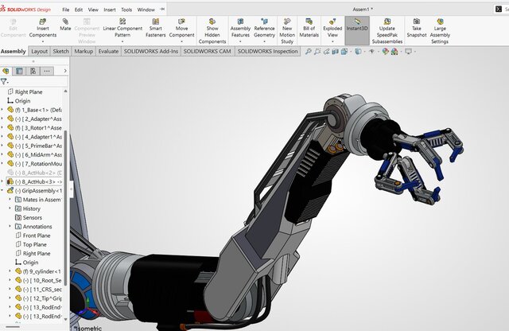The image size is (509, 331).
Task: Open dropdown arrow under Exploded View
Action: point(332,41)
